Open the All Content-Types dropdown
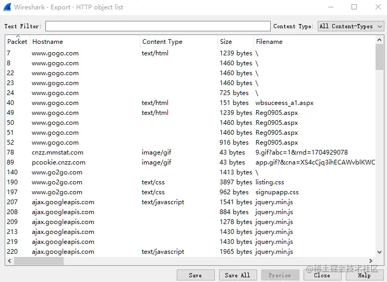 pyautogui.click(x=350, y=26)
